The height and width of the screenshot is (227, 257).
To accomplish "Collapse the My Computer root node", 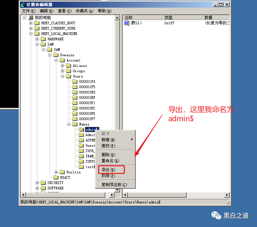I will (x=24, y=18).
